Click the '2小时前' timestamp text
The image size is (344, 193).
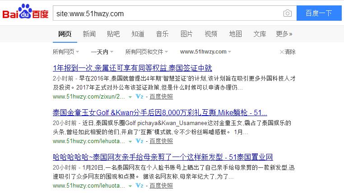point(63,78)
